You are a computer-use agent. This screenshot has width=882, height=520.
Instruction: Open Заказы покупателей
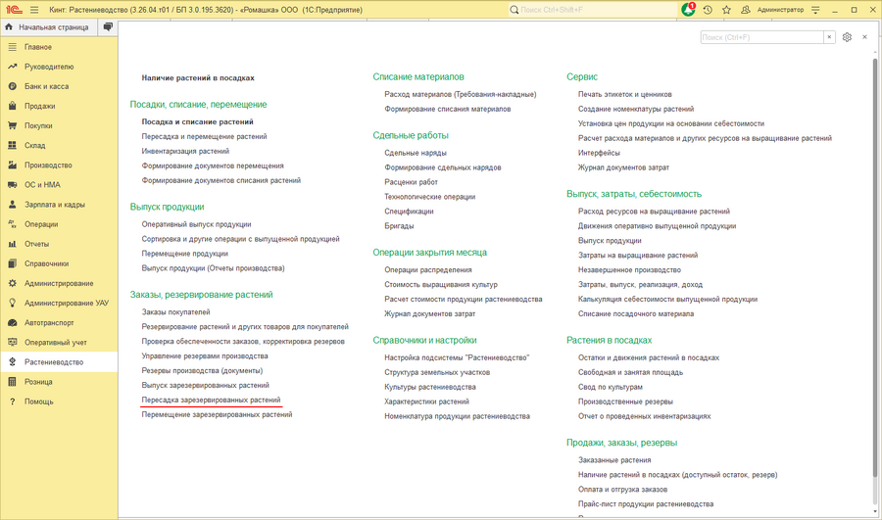pos(175,312)
